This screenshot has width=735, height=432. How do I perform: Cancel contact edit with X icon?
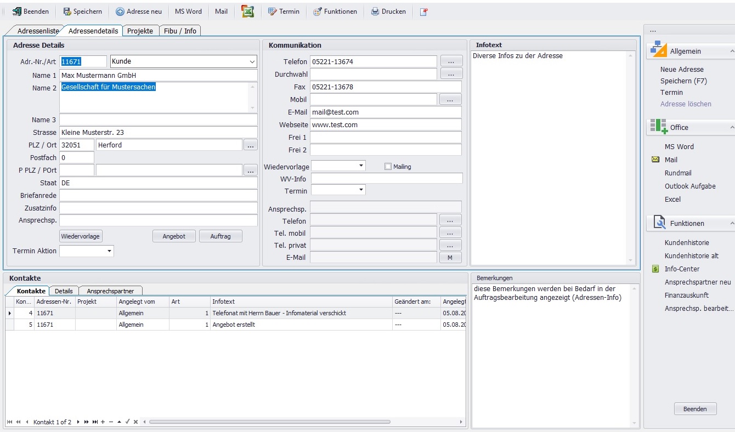tap(135, 422)
